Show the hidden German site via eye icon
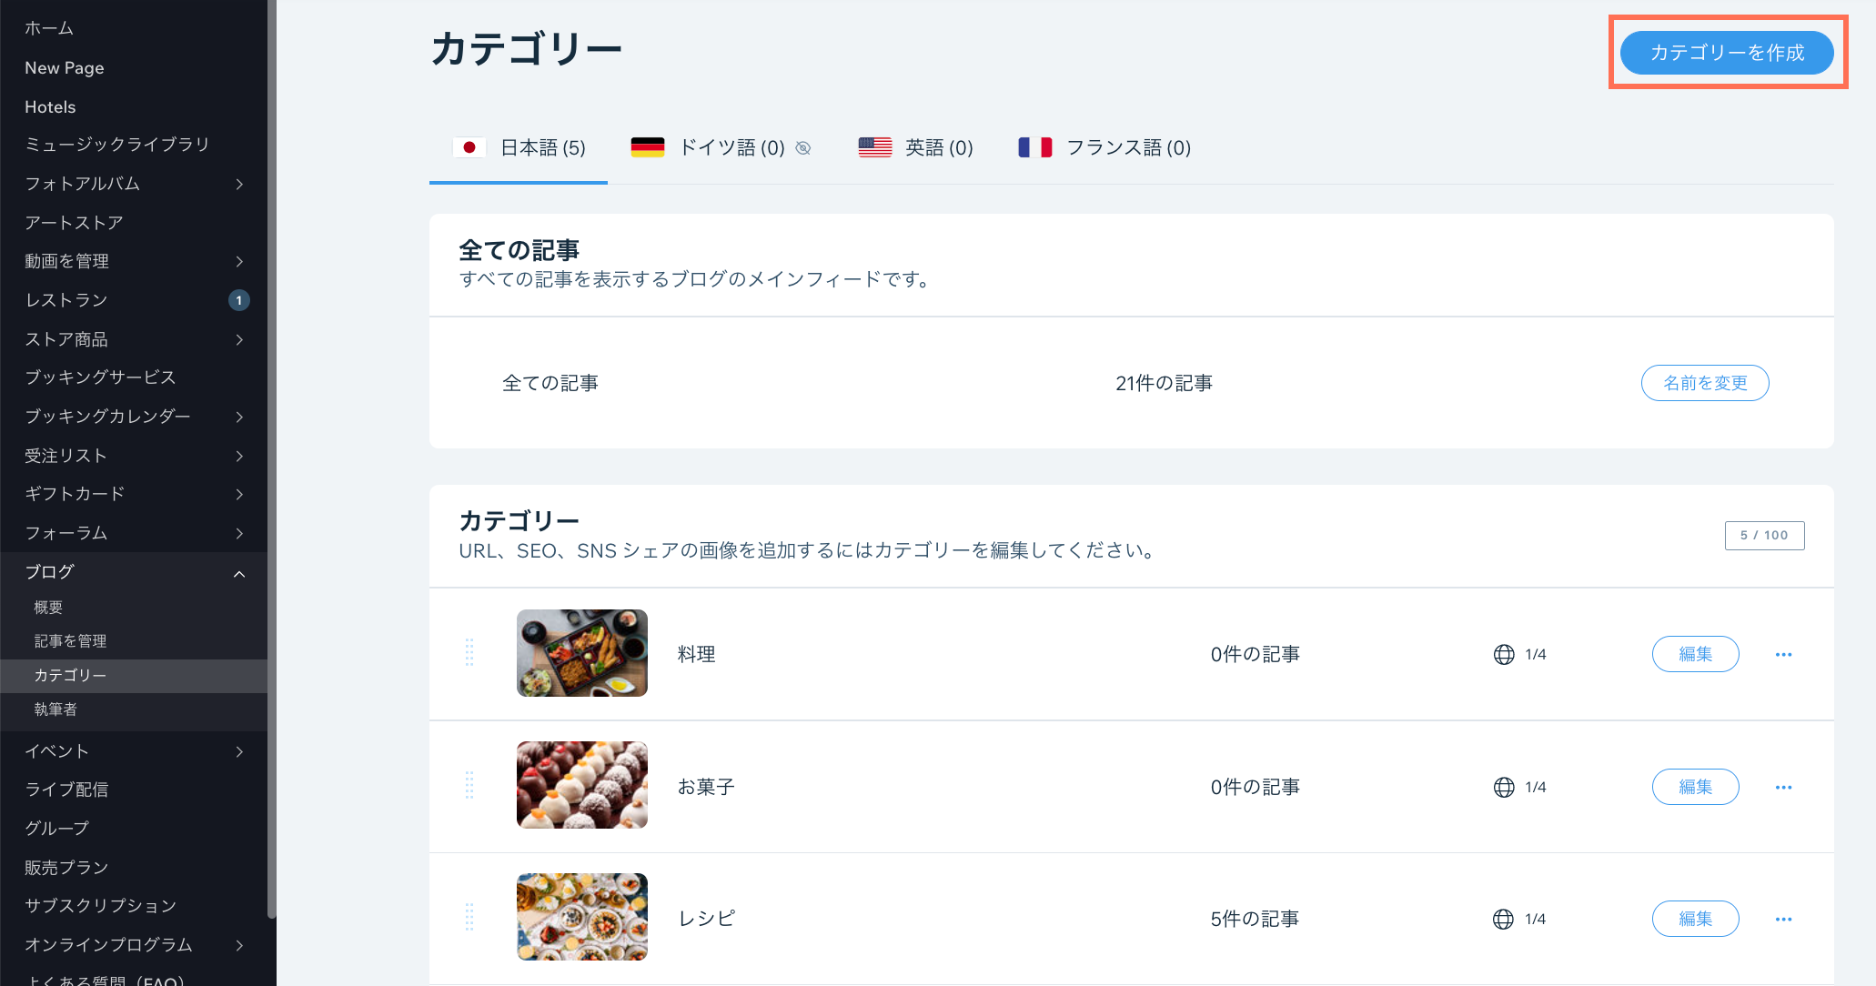 [802, 147]
